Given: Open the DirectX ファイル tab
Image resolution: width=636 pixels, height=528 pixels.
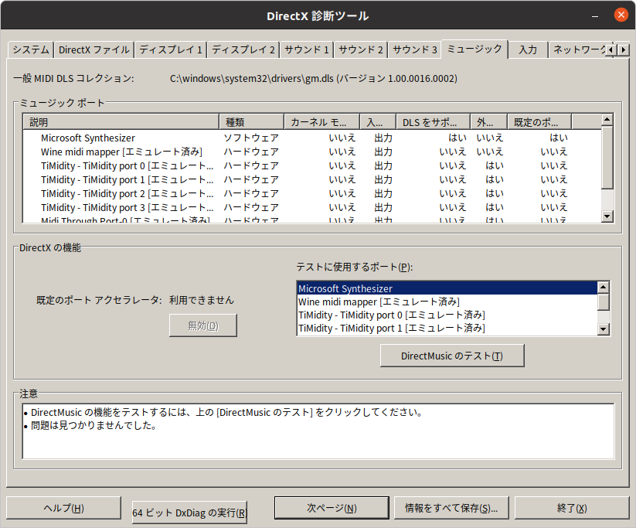Looking at the screenshot, I should [x=94, y=50].
